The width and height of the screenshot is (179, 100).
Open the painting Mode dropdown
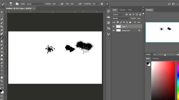pyautogui.click(x=35, y=4)
